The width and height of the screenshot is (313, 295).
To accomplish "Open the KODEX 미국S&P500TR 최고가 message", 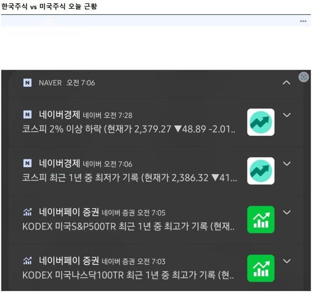I will pos(128,227).
